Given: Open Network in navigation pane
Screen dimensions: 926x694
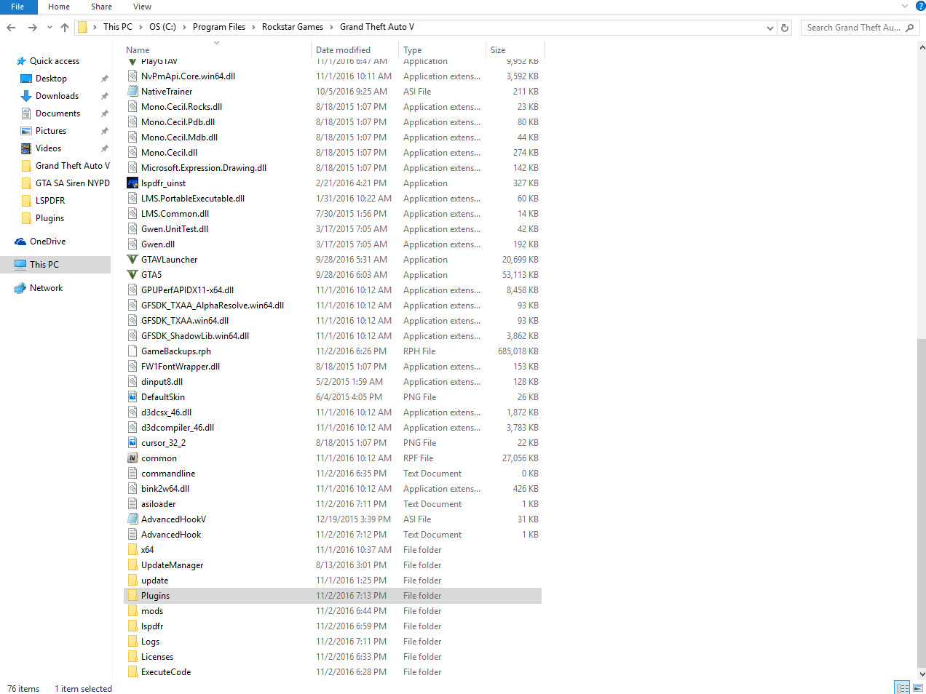Looking at the screenshot, I should pos(46,288).
